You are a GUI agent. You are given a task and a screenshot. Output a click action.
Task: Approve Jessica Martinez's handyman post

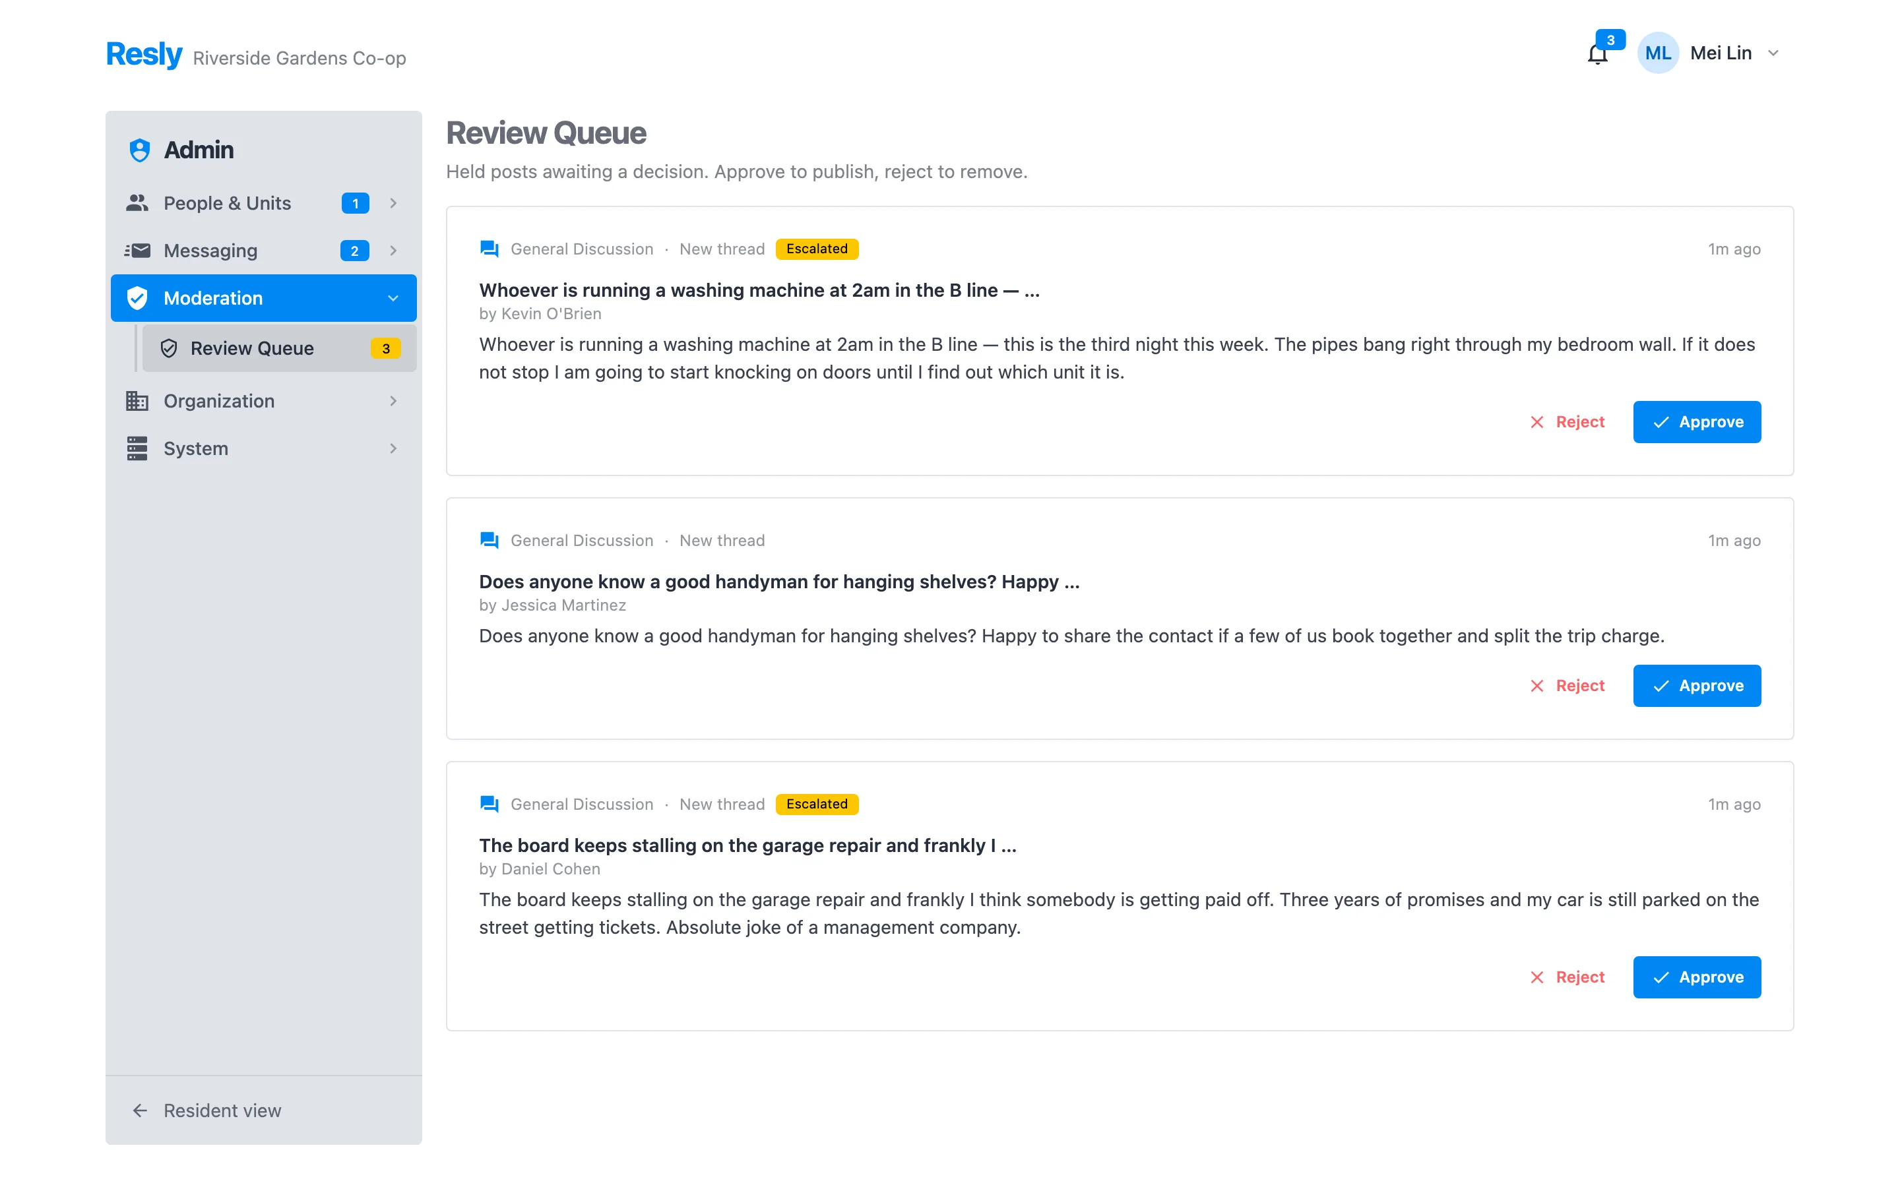(x=1697, y=686)
